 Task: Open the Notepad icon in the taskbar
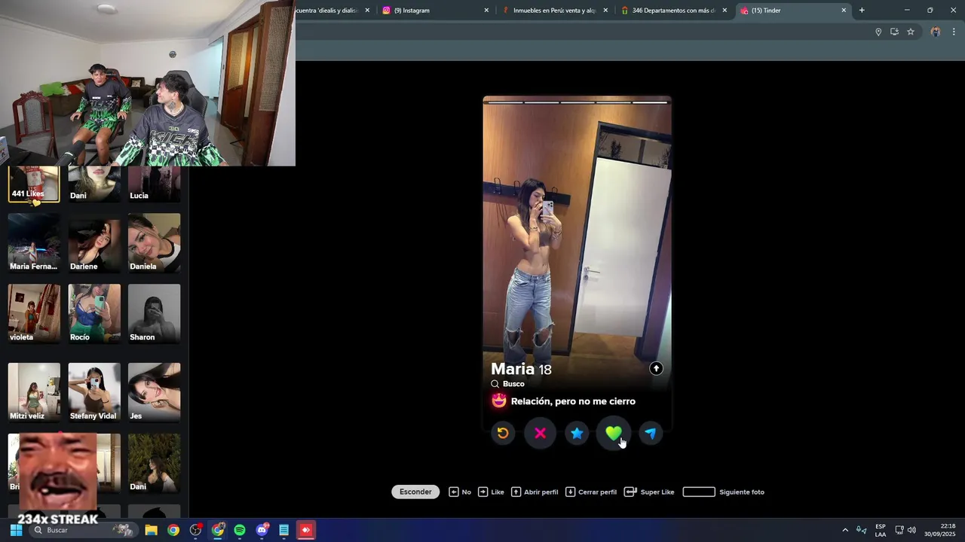pos(284,530)
